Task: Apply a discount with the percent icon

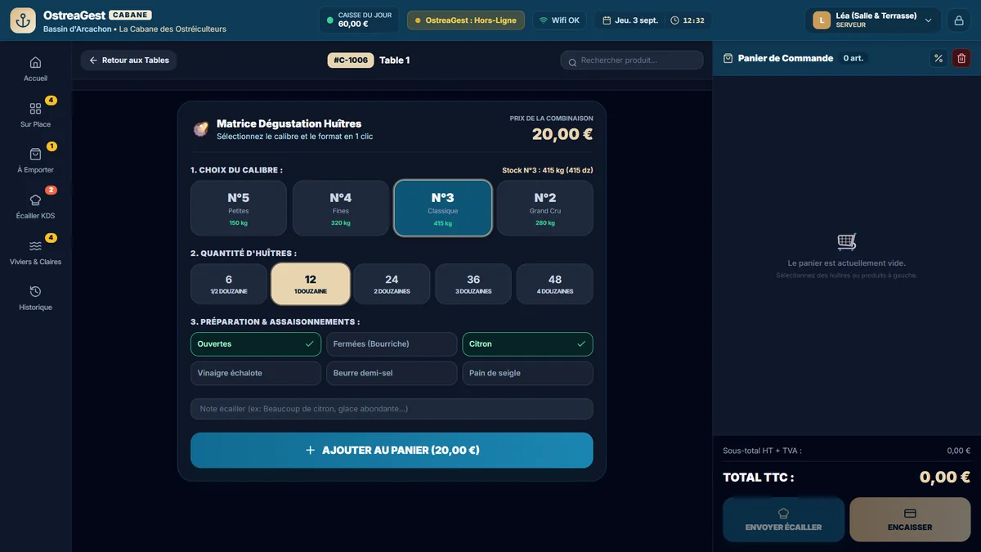Action: (938, 58)
